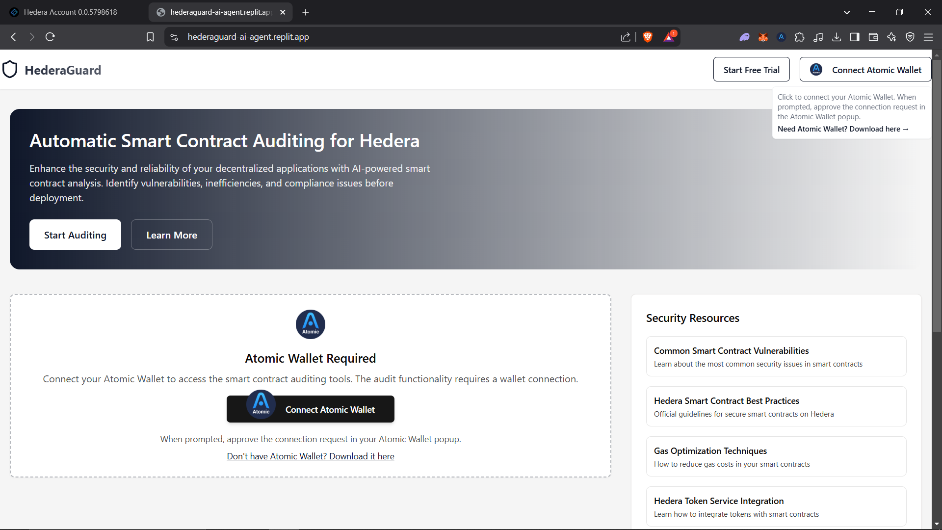Open Hedera Smart Contract Best Practices resource
This screenshot has height=530, width=942.
pyautogui.click(x=776, y=406)
